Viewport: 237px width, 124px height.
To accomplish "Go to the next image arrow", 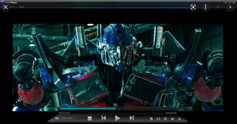I will [230, 7].
